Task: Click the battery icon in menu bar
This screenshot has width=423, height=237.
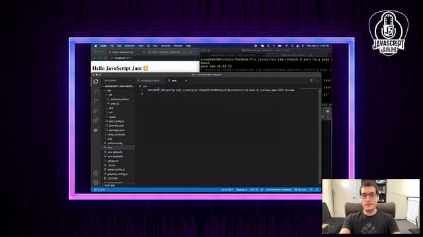Action: 280,46
